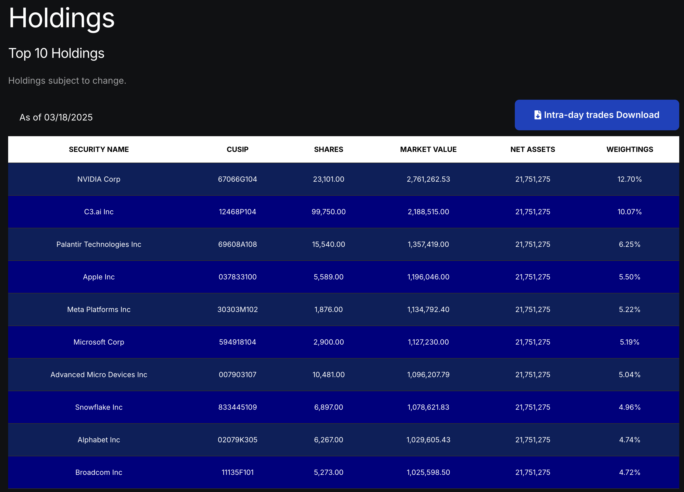Image resolution: width=684 pixels, height=492 pixels.
Task: Select CUSIP 67066G104 cell
Action: tap(237, 179)
